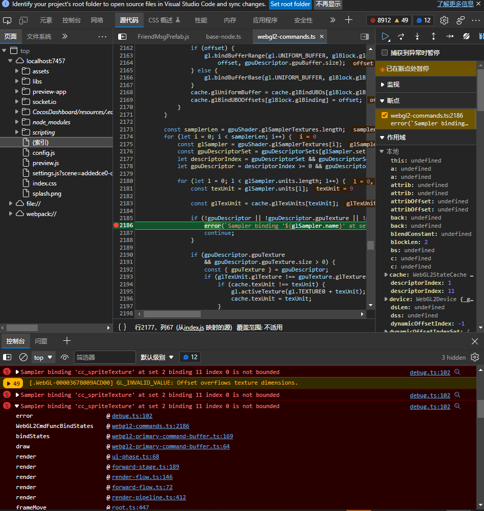Switch to the base-node.ts file tab
This screenshot has height=511, width=484.
[x=223, y=37]
